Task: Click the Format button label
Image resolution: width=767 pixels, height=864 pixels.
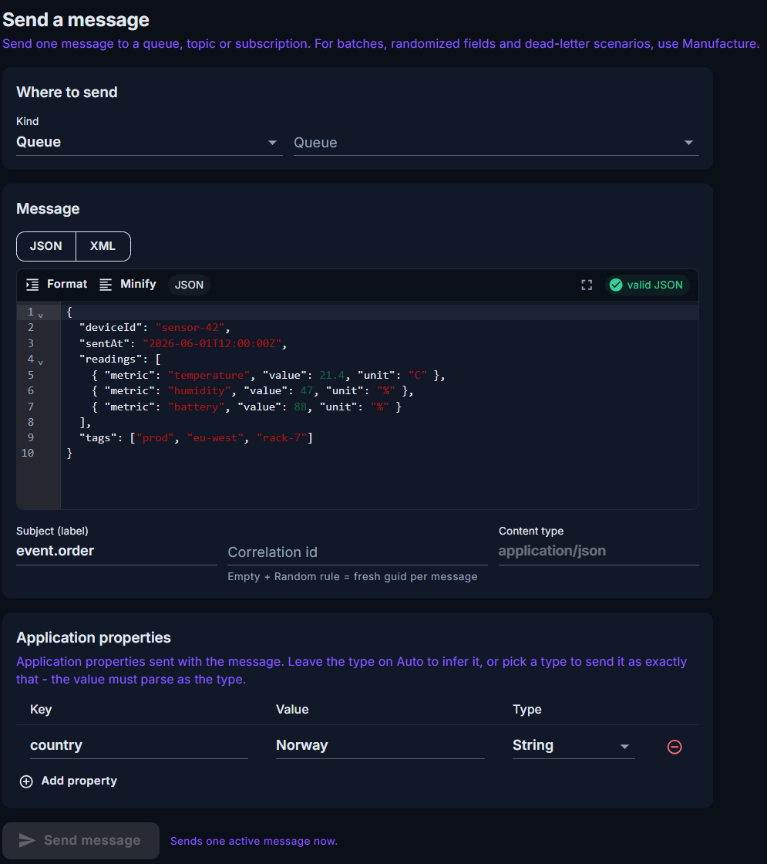Action: coord(67,284)
